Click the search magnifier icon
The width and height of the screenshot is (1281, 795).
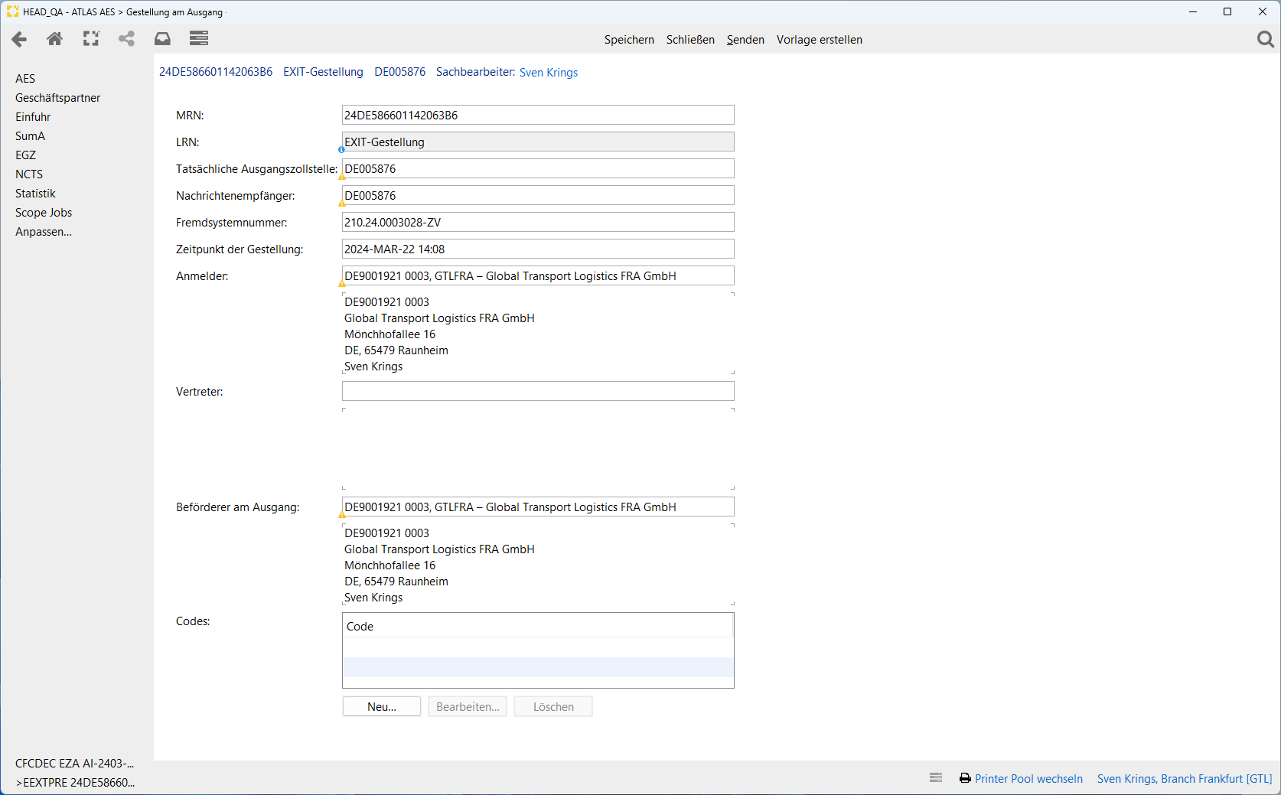coord(1265,39)
